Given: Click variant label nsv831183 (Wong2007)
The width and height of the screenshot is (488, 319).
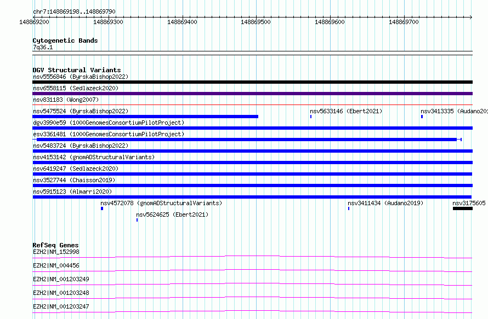Looking at the screenshot, I should (x=66, y=100).
